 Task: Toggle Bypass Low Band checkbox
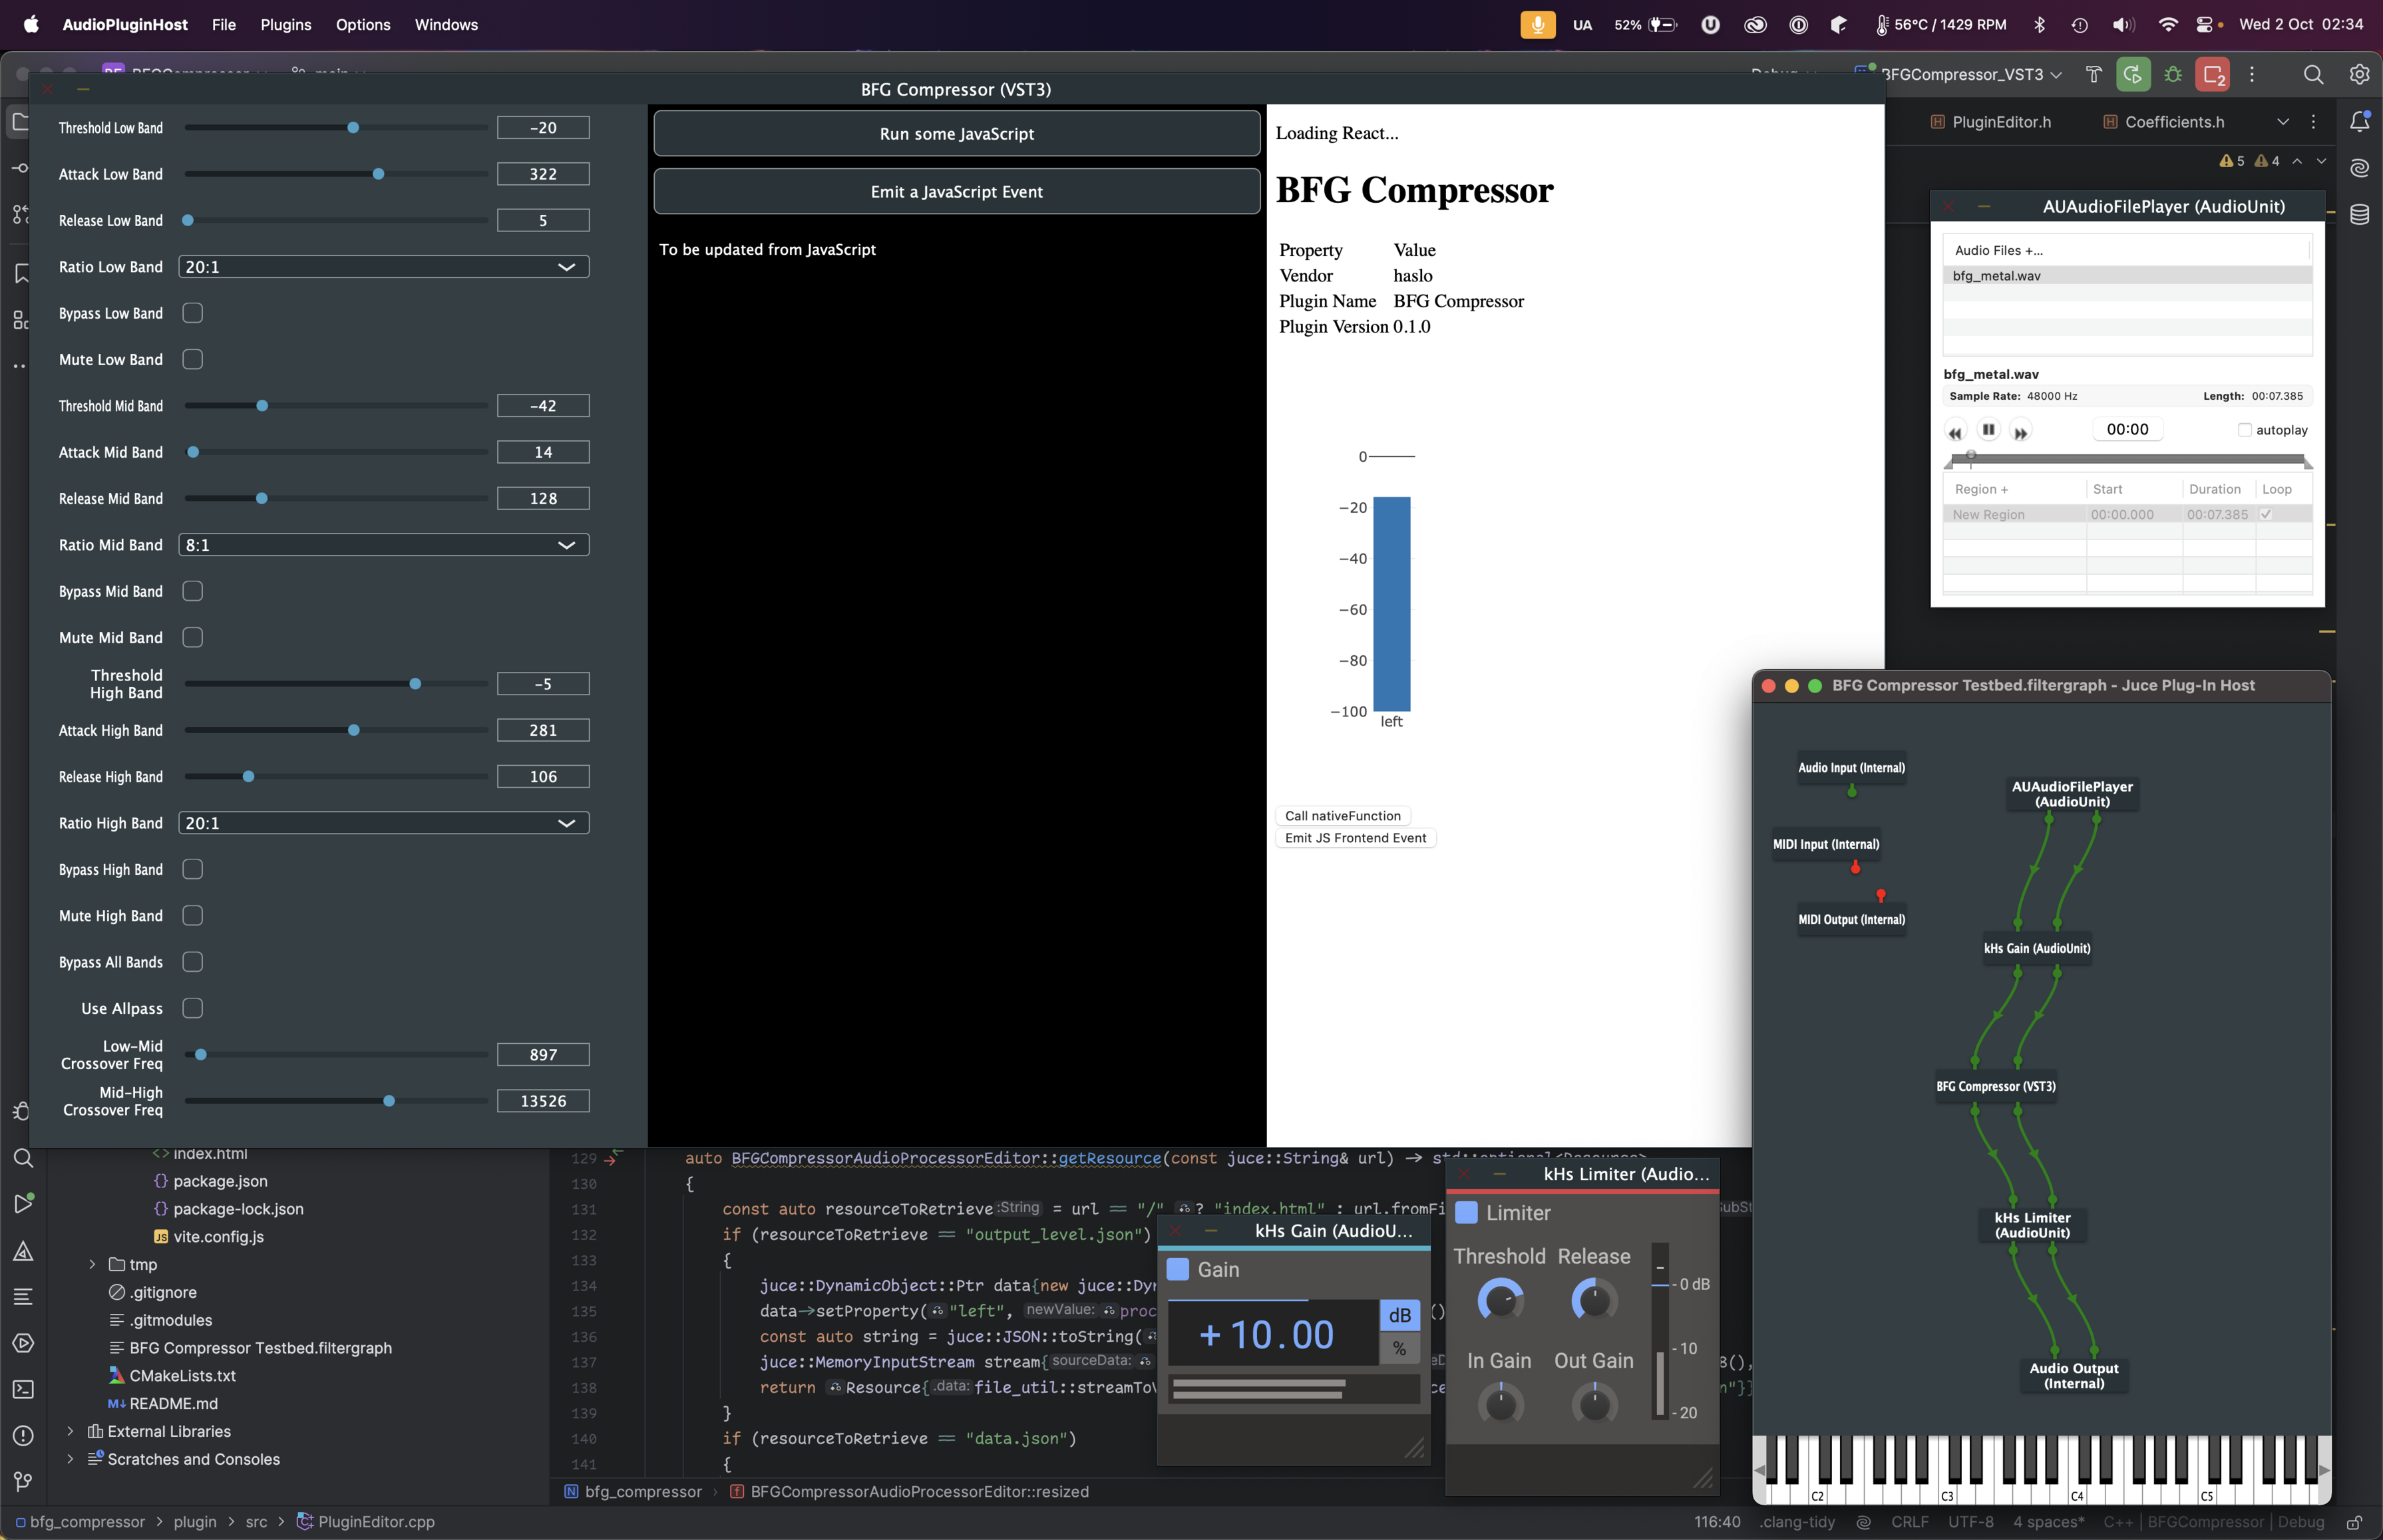click(x=193, y=313)
